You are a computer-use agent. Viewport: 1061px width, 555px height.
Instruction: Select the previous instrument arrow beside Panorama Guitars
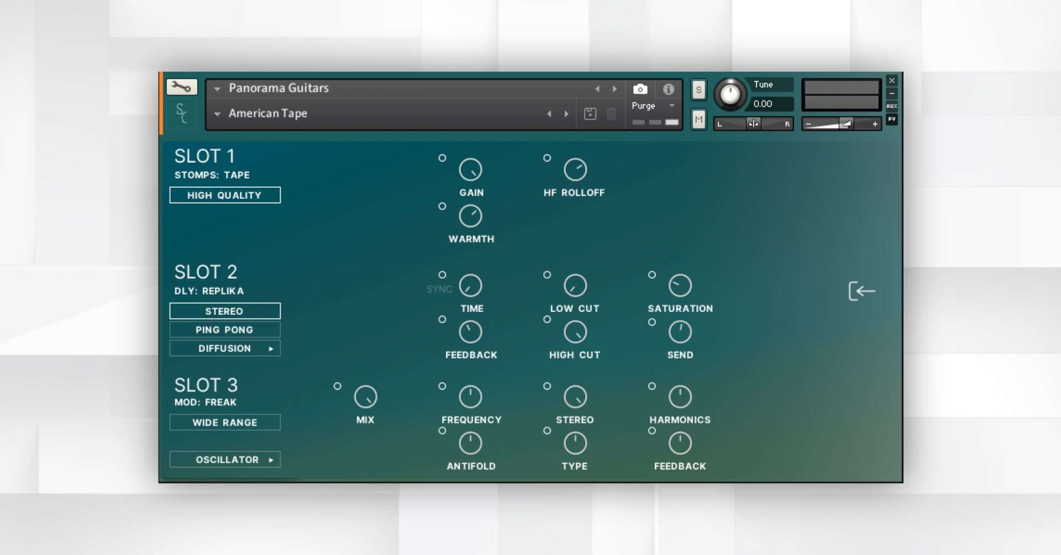pos(597,89)
